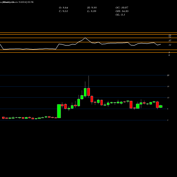Select the 'O: 8.64' open value
177x177 pixels.
click(x=63, y=8)
